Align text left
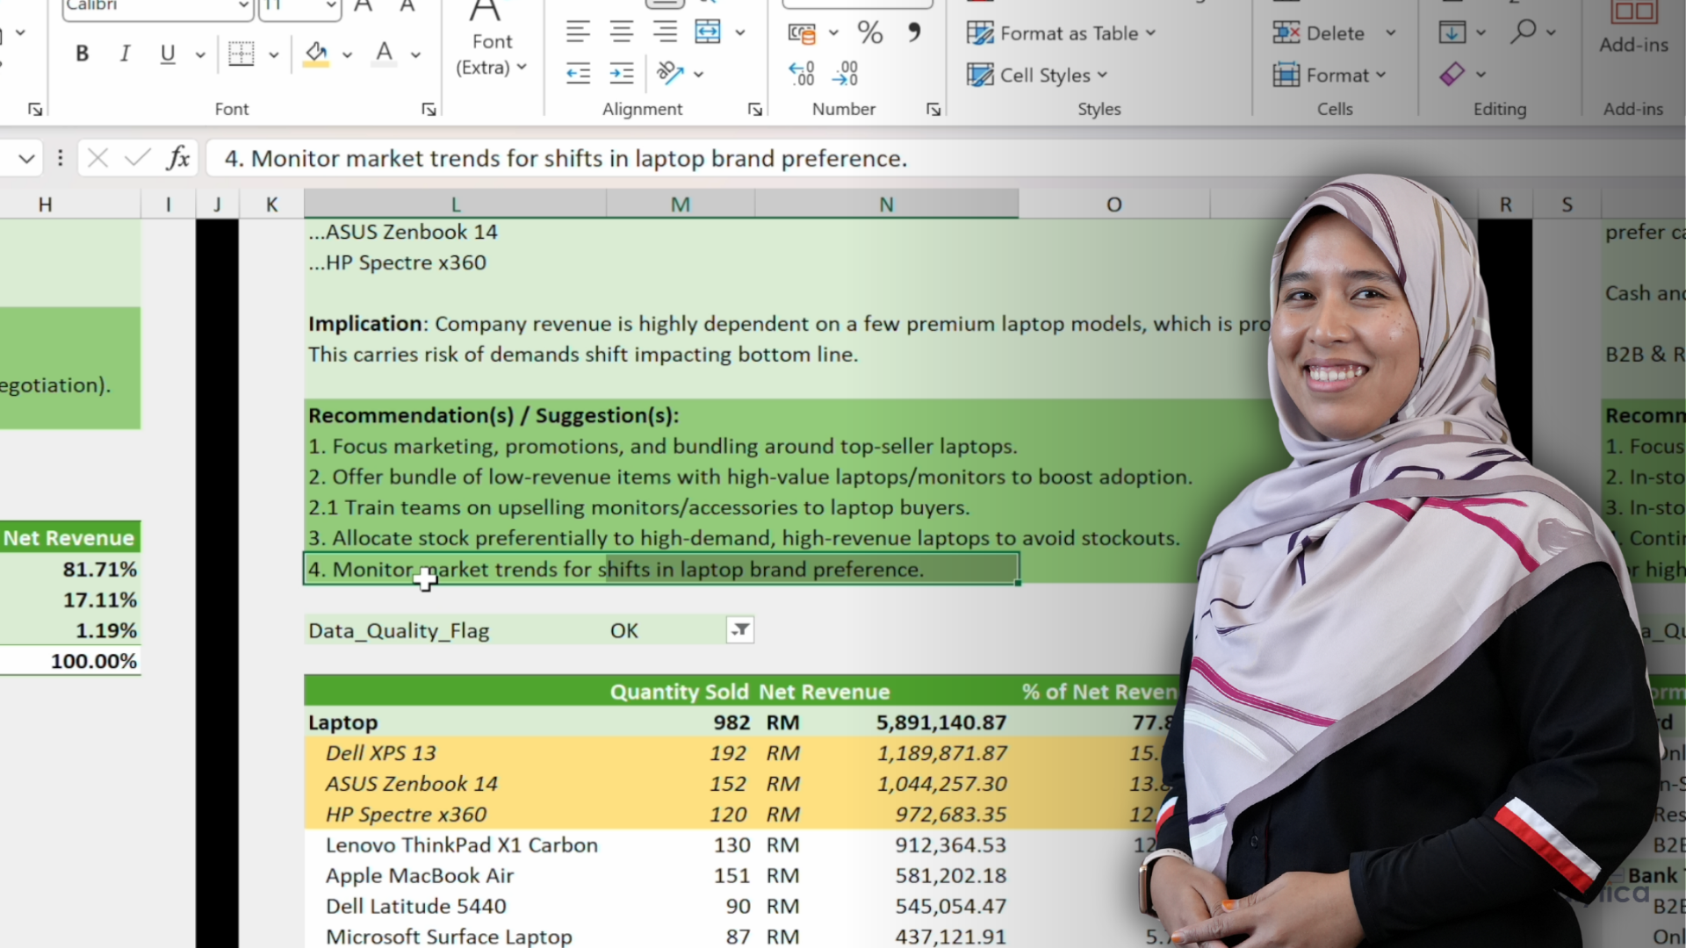 pyautogui.click(x=578, y=32)
